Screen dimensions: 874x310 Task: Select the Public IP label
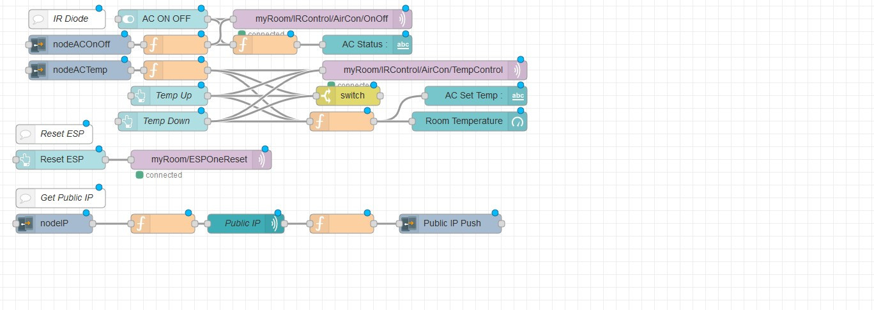pyautogui.click(x=242, y=223)
